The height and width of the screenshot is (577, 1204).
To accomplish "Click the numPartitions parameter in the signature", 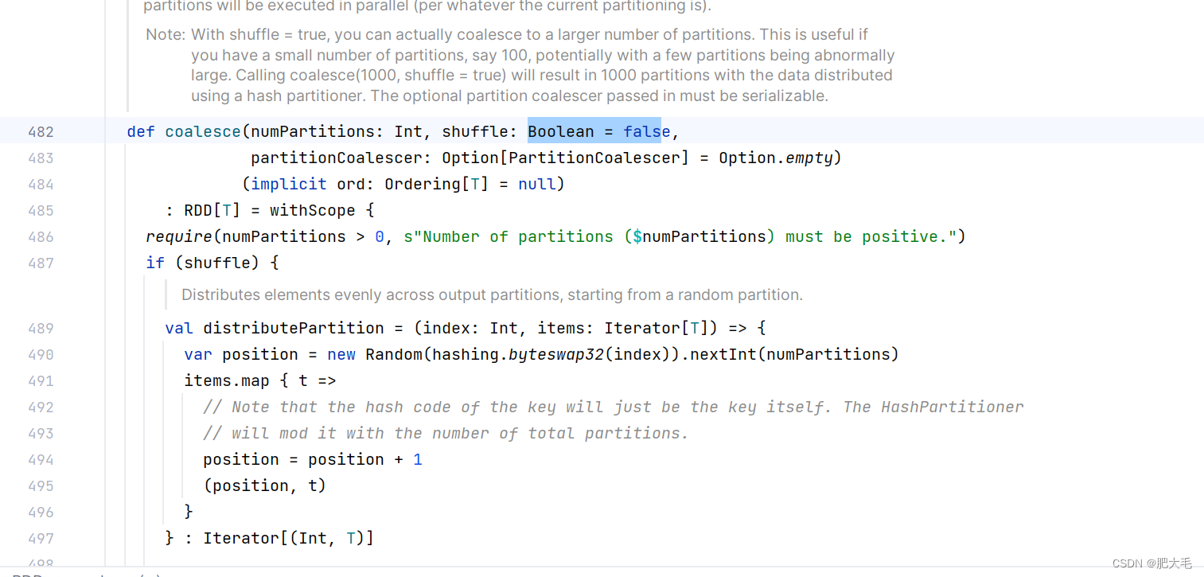I will [313, 131].
